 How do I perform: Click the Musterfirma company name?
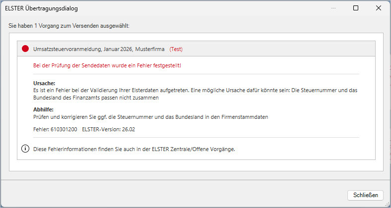click(151, 50)
